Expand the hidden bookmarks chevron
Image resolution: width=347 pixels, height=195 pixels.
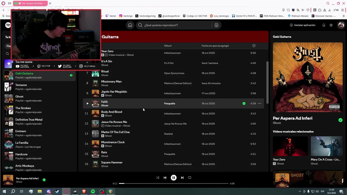pos(344,16)
